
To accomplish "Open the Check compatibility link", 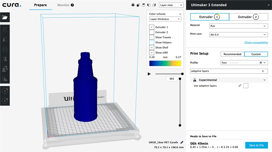I will tap(256, 43).
